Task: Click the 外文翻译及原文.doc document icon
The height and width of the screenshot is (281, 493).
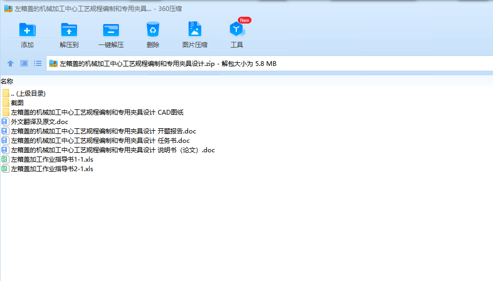Action: click(x=5, y=121)
